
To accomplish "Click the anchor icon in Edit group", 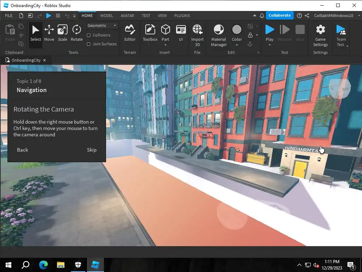I will tap(250, 44).
